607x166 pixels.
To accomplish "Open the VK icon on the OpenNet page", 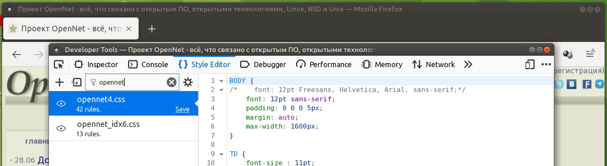I will (x=572, y=84).
